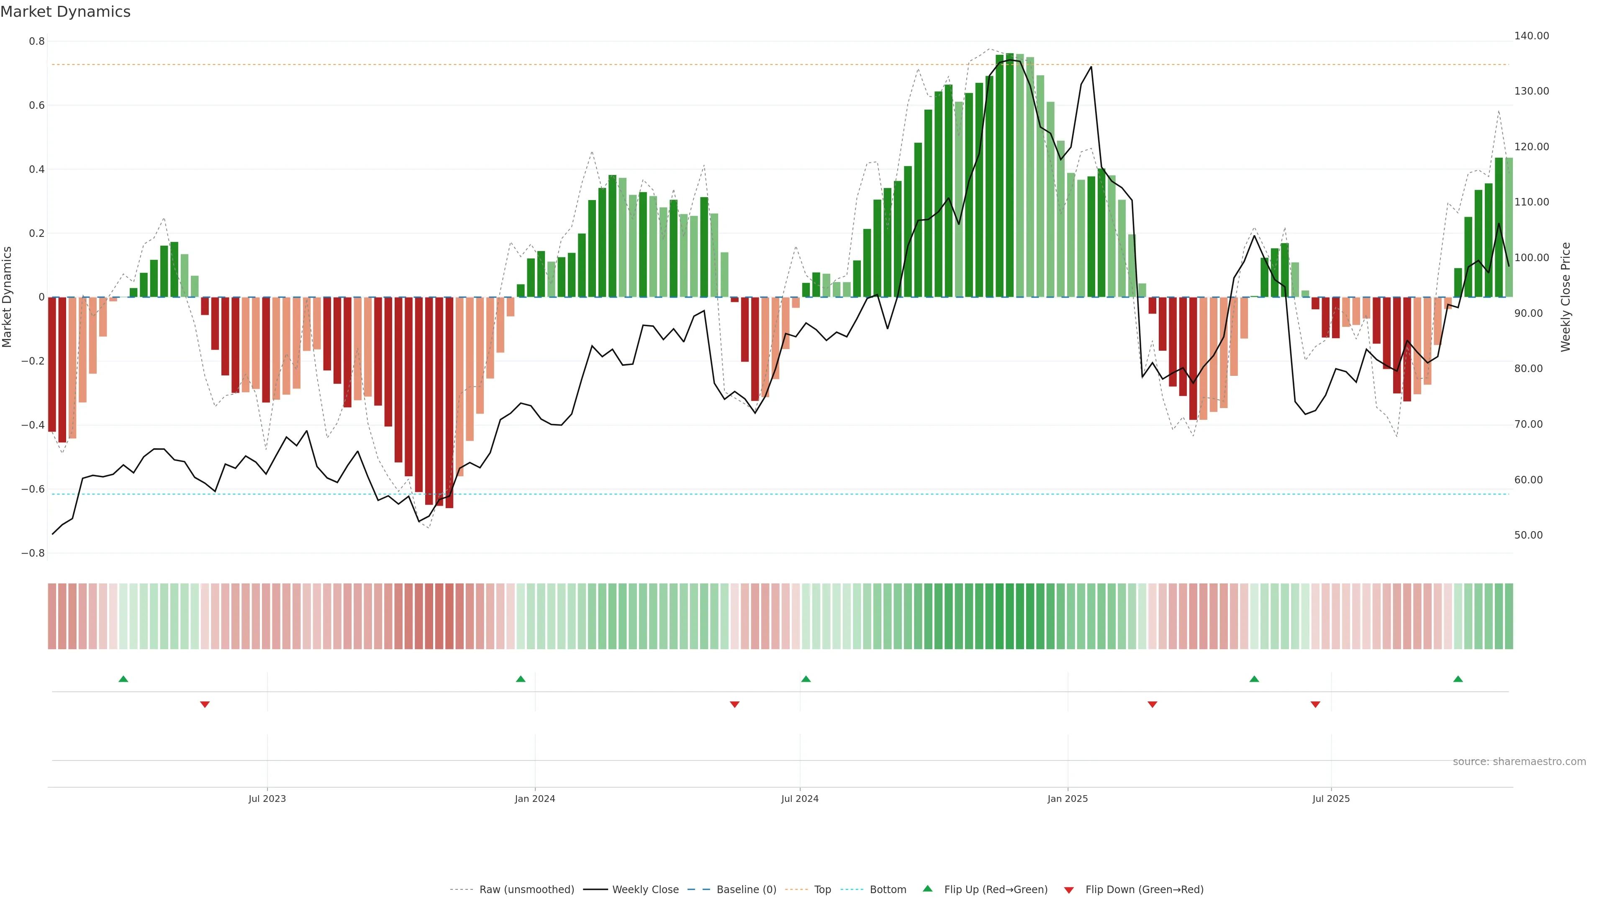This screenshot has width=1607, height=904.
Task: Click the first green flip-up triangle marker
Action: (123, 679)
